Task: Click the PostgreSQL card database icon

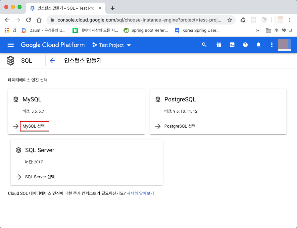Action: (x=158, y=99)
